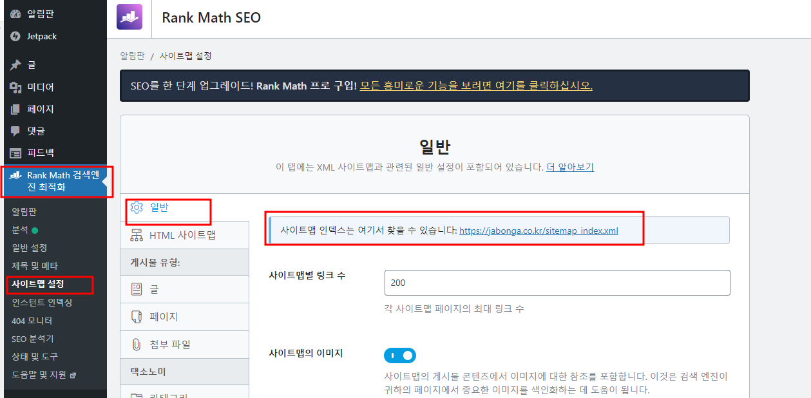Image resolution: width=811 pixels, height=398 pixels.
Task: Open Rank Math 알림판 submenu item
Action: pyautogui.click(x=24, y=211)
